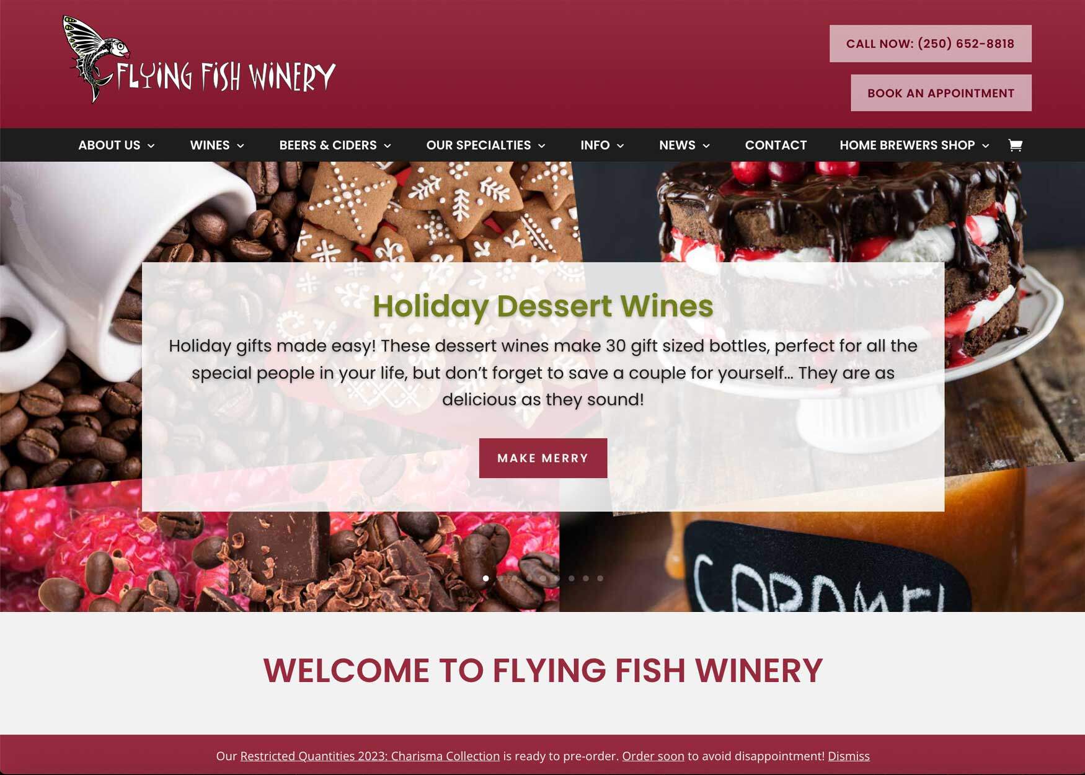The image size is (1085, 775).
Task: Open the Home Brewers Shop menu
Action: [x=907, y=145]
